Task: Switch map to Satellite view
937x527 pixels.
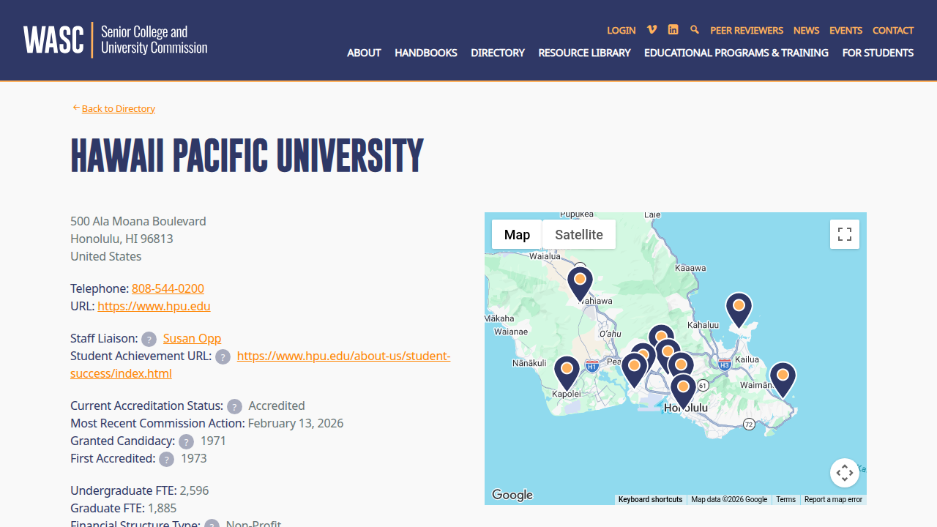Action: point(579,234)
